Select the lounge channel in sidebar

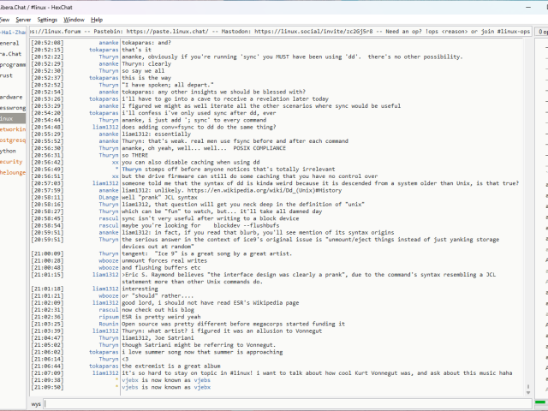12,171
